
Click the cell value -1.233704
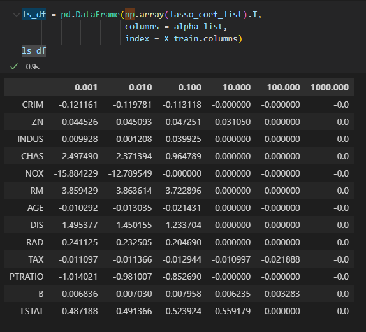pyautogui.click(x=182, y=225)
